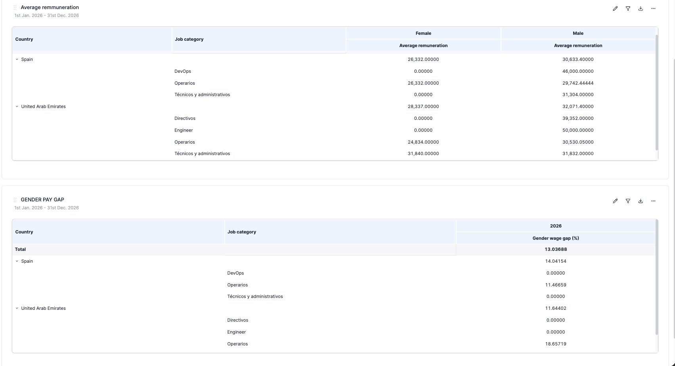Download the GENDER PAY GAP table
The height and width of the screenshot is (366, 675).
click(x=641, y=201)
